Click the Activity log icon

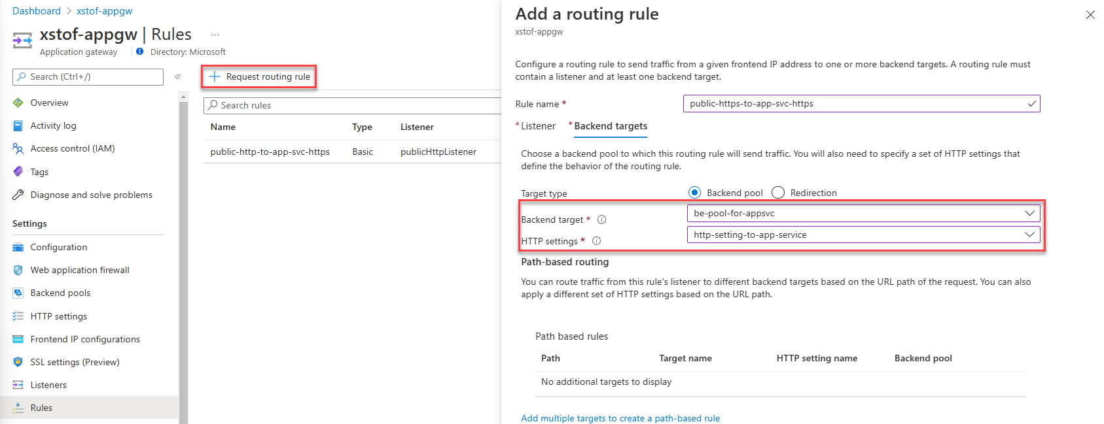point(18,125)
